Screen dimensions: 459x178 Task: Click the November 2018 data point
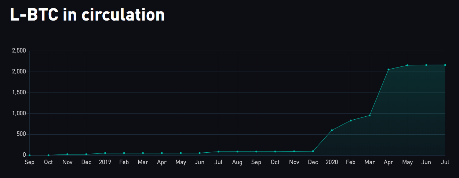click(x=67, y=154)
